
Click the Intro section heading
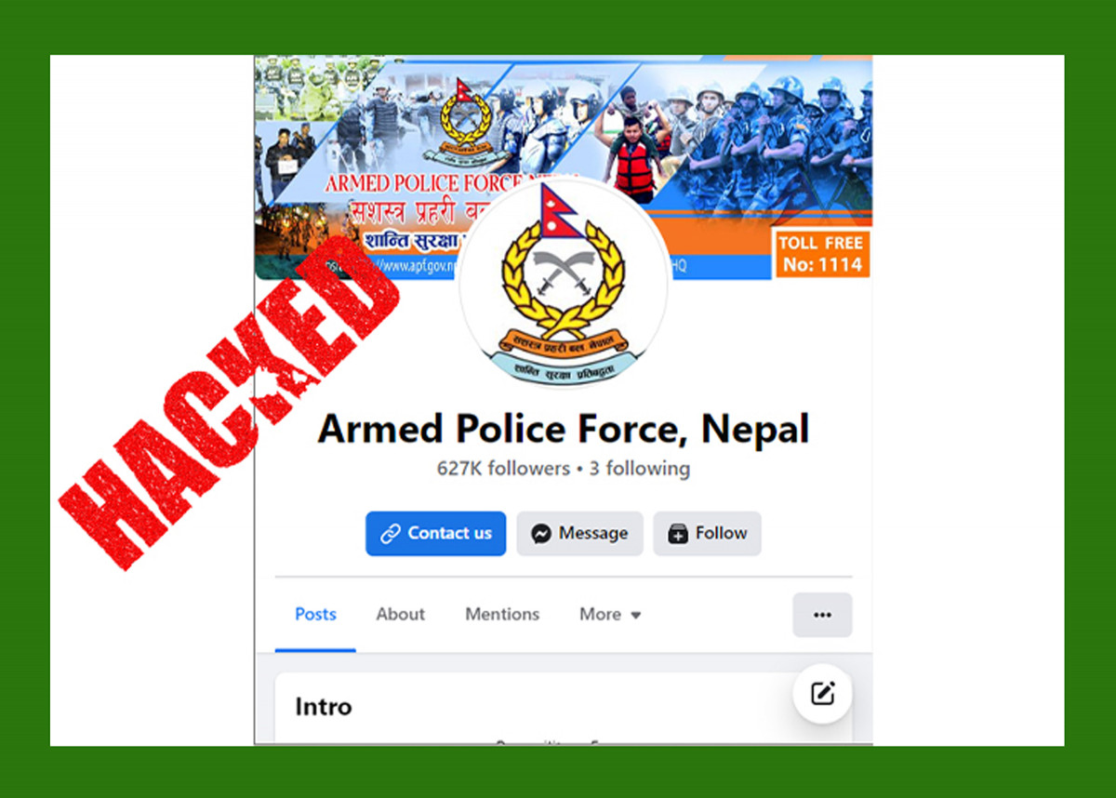tap(324, 707)
